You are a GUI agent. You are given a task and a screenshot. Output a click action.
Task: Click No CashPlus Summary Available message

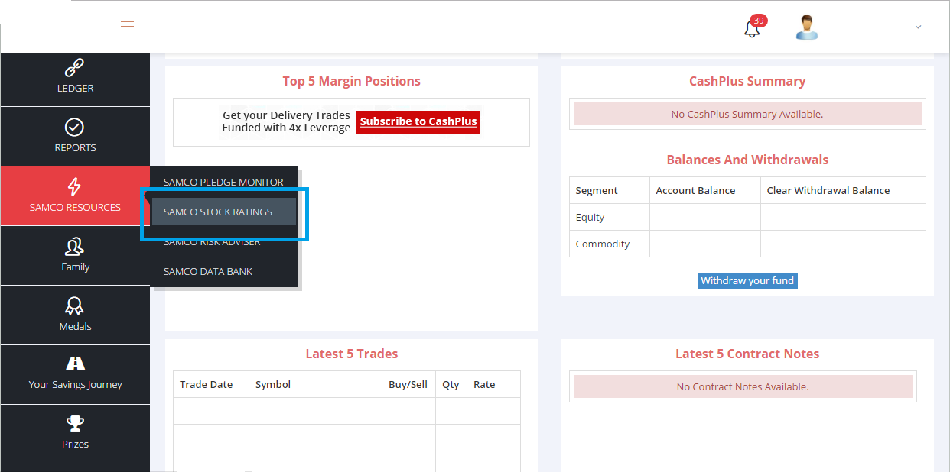point(747,114)
